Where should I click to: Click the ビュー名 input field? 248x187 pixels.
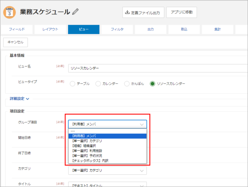point(158,68)
